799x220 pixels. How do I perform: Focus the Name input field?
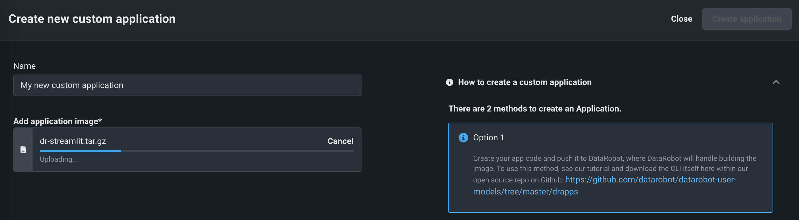(187, 85)
